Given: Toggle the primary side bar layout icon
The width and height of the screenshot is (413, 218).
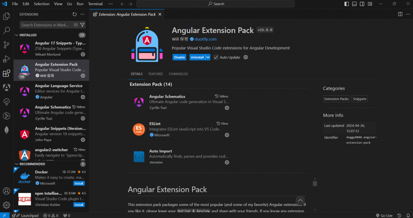Looking at the screenshot, I should [346, 4].
